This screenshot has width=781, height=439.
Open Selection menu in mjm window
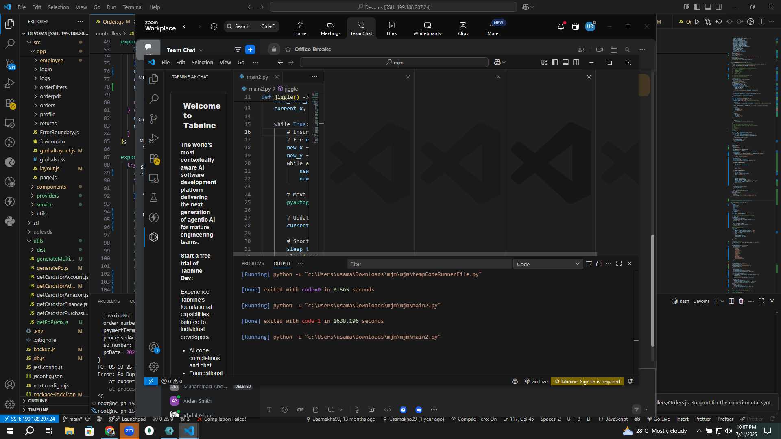click(x=202, y=62)
